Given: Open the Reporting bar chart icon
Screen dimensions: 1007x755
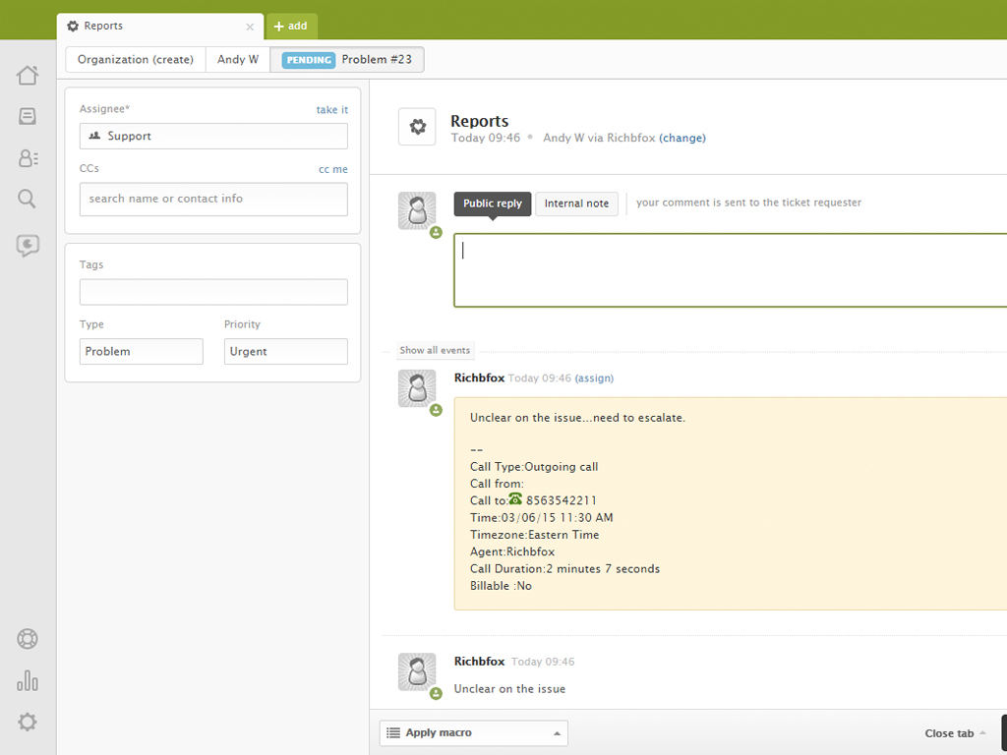Looking at the screenshot, I should point(28,680).
